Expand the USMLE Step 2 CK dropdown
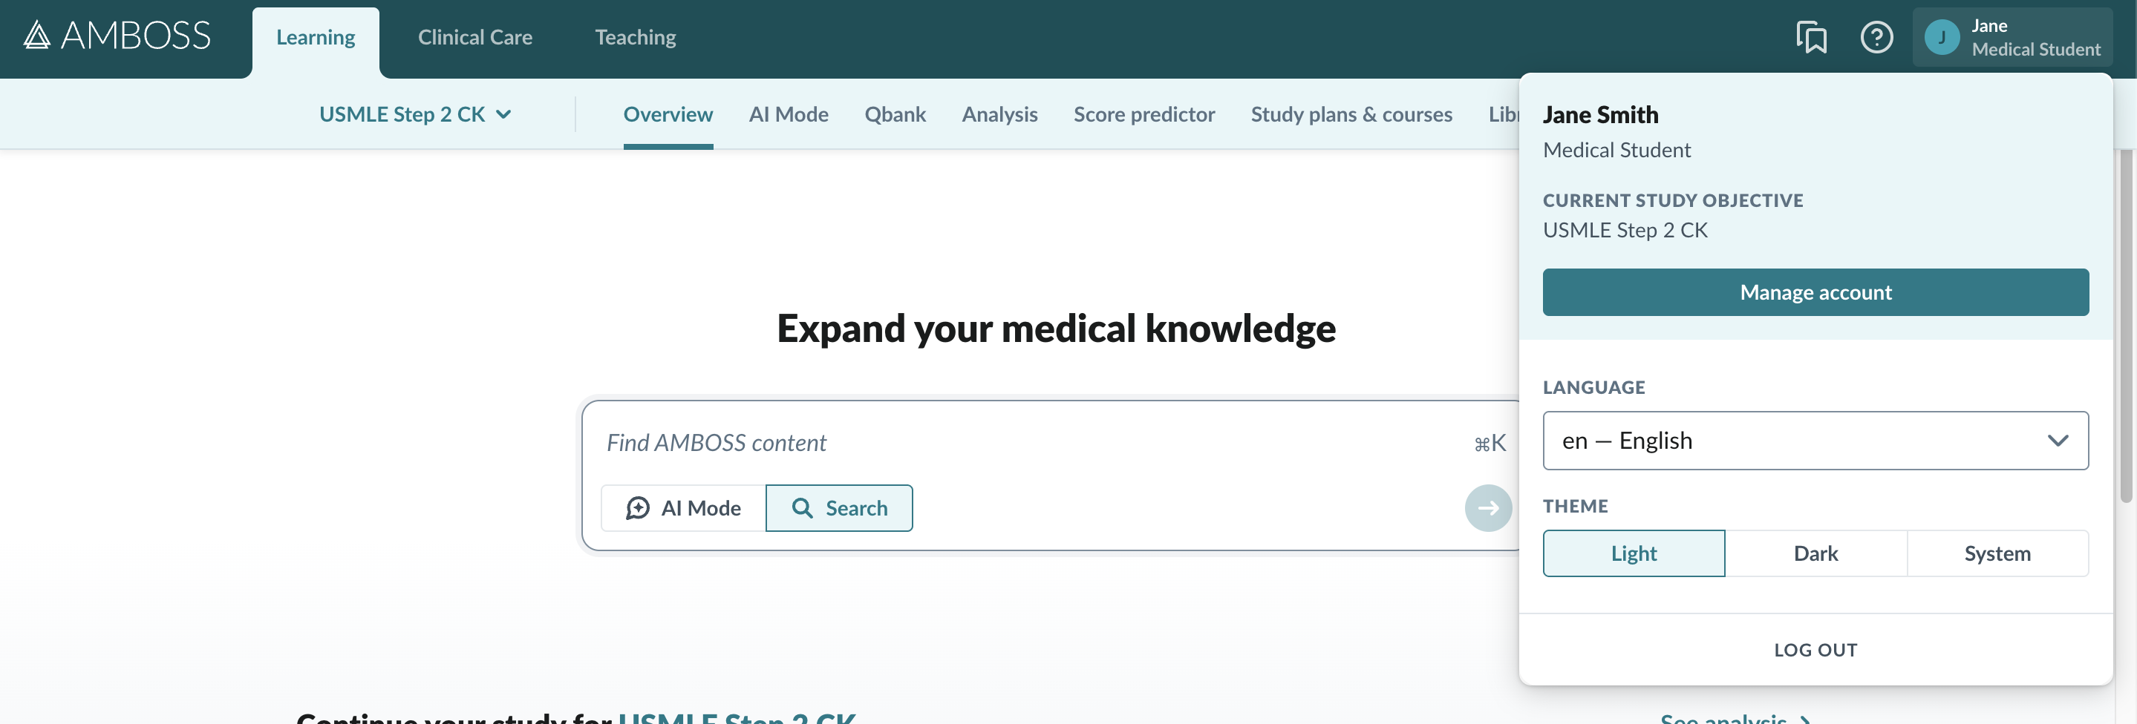2137x724 pixels. [x=415, y=114]
